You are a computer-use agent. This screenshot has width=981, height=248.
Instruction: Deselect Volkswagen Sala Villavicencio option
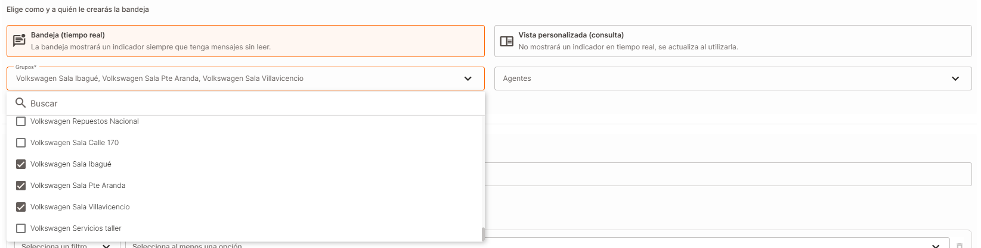21,207
